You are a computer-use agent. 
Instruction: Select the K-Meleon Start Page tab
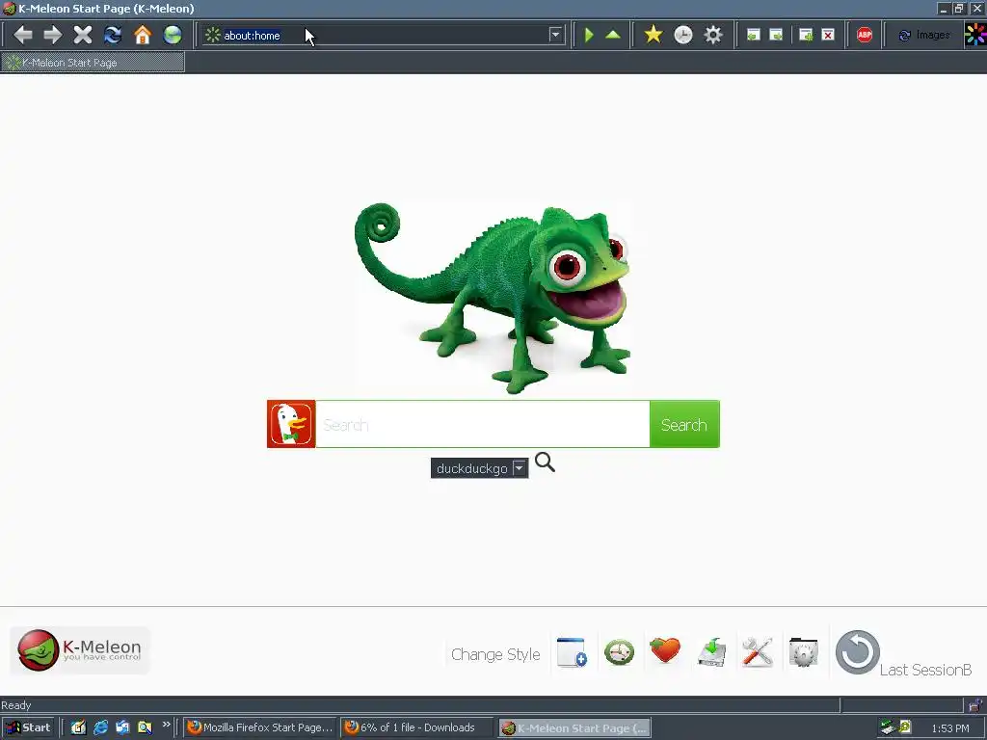93,63
